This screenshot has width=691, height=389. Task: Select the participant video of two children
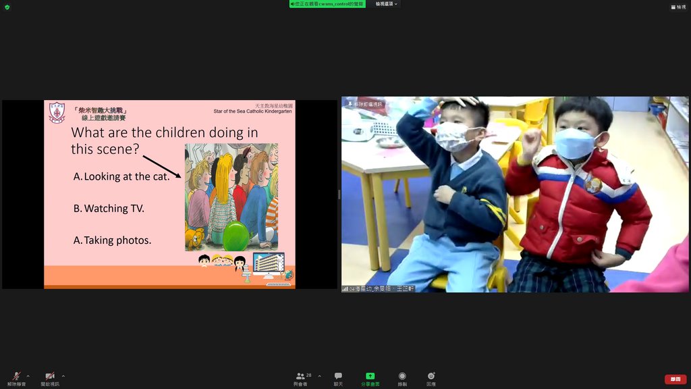(514, 194)
